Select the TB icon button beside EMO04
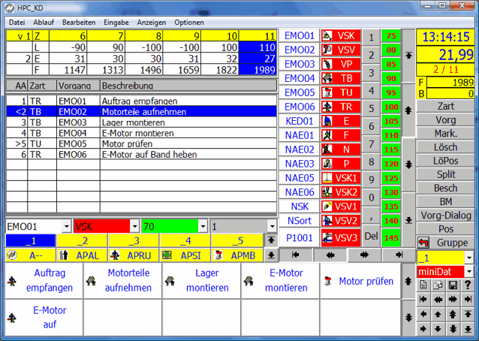Image resolution: width=479 pixels, height=341 pixels. coord(339,78)
